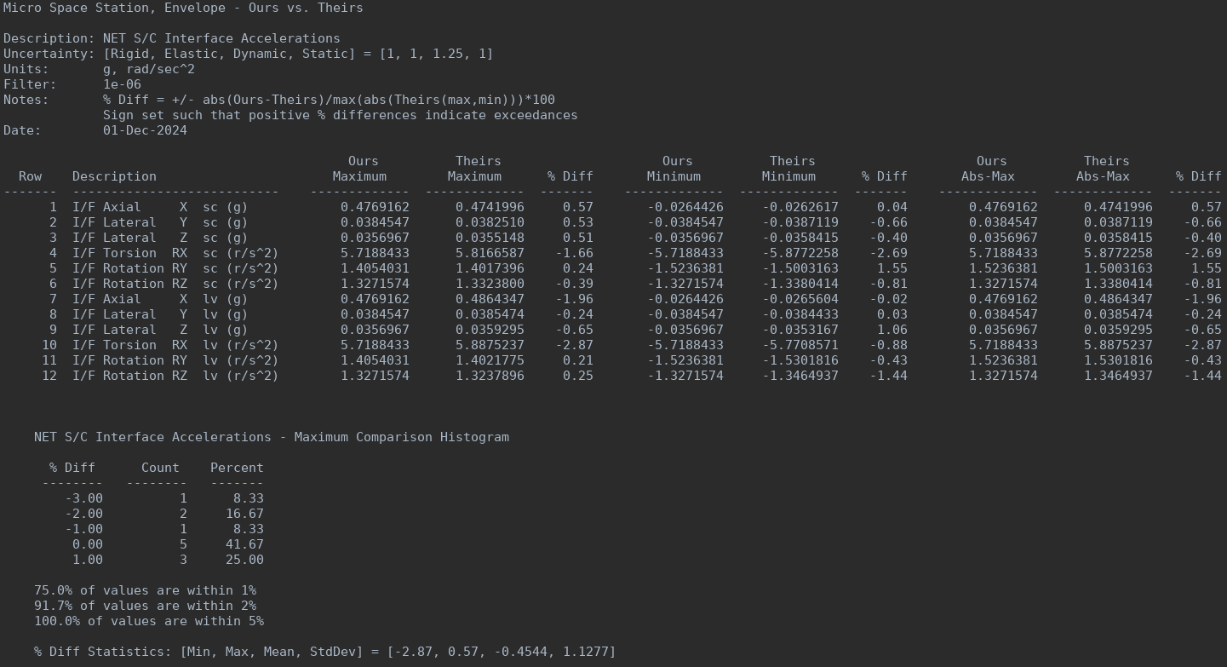Select the Theirs Minimum value -0.0353167
The image size is (1227, 667).
click(800, 330)
